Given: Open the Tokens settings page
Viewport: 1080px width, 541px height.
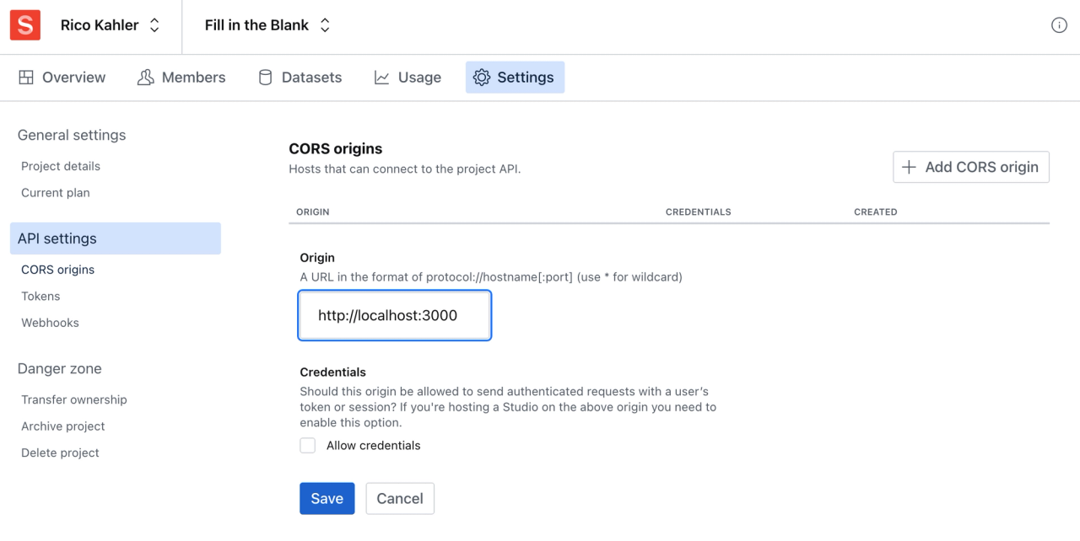Looking at the screenshot, I should click(40, 296).
